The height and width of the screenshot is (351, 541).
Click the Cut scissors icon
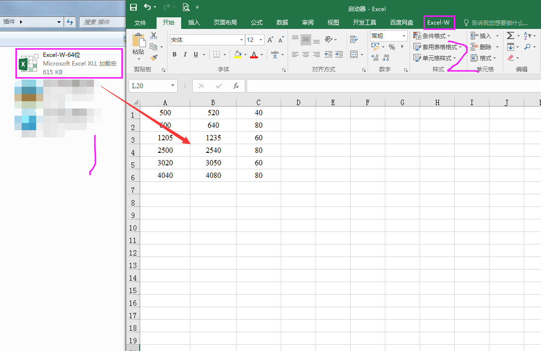[x=154, y=36]
